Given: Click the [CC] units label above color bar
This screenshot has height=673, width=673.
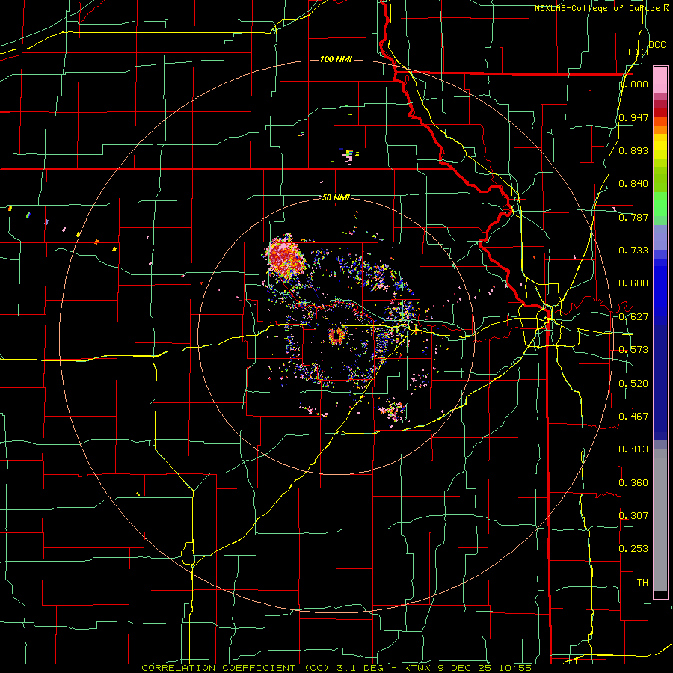Looking at the screenshot, I should 638,52.
